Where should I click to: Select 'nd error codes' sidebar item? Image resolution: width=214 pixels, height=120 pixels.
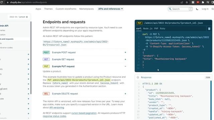pyautogui.click(x=6, y=48)
